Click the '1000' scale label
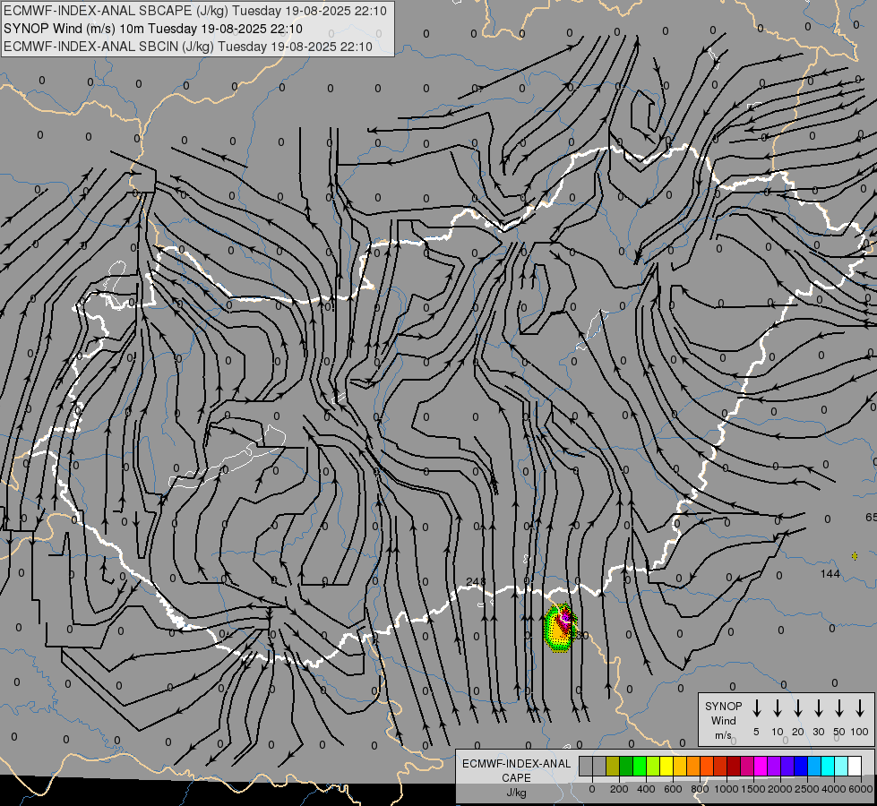Screen dimensions: 877x806 pos(726,789)
